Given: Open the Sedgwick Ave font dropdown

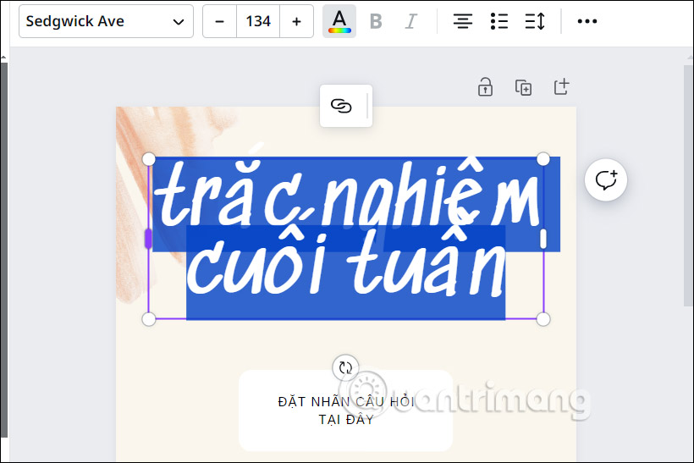Looking at the screenshot, I should coord(106,21).
